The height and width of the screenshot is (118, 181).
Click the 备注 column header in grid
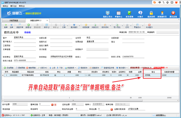pyautogui.click(x=153, y=72)
